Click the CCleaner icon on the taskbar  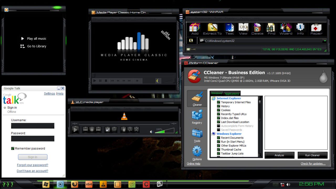click(x=146, y=184)
